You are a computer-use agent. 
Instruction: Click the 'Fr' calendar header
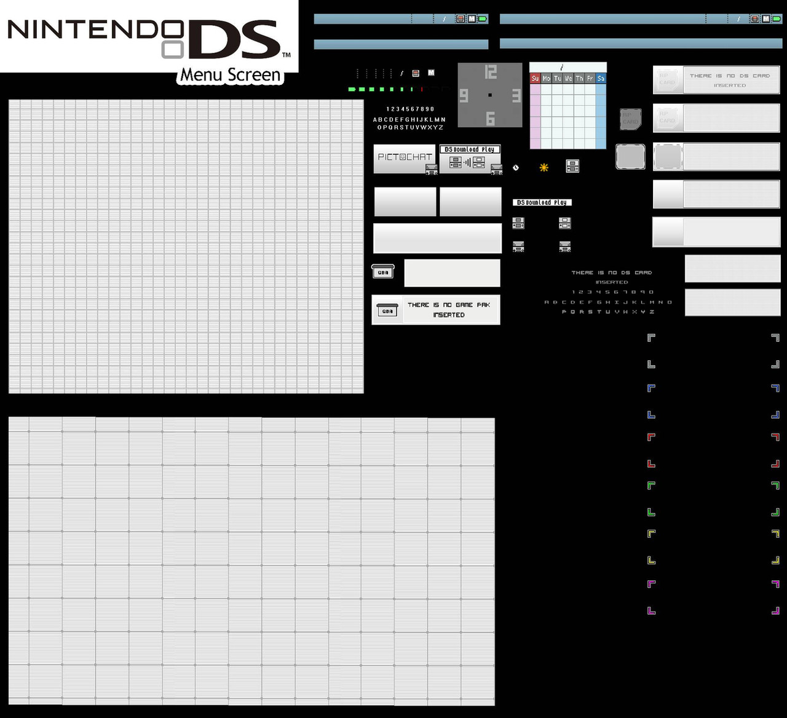[x=590, y=78]
